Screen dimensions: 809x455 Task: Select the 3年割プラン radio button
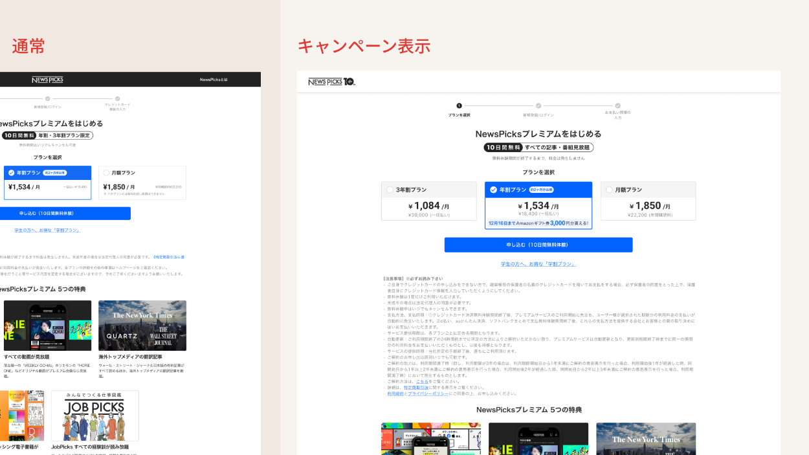390,190
